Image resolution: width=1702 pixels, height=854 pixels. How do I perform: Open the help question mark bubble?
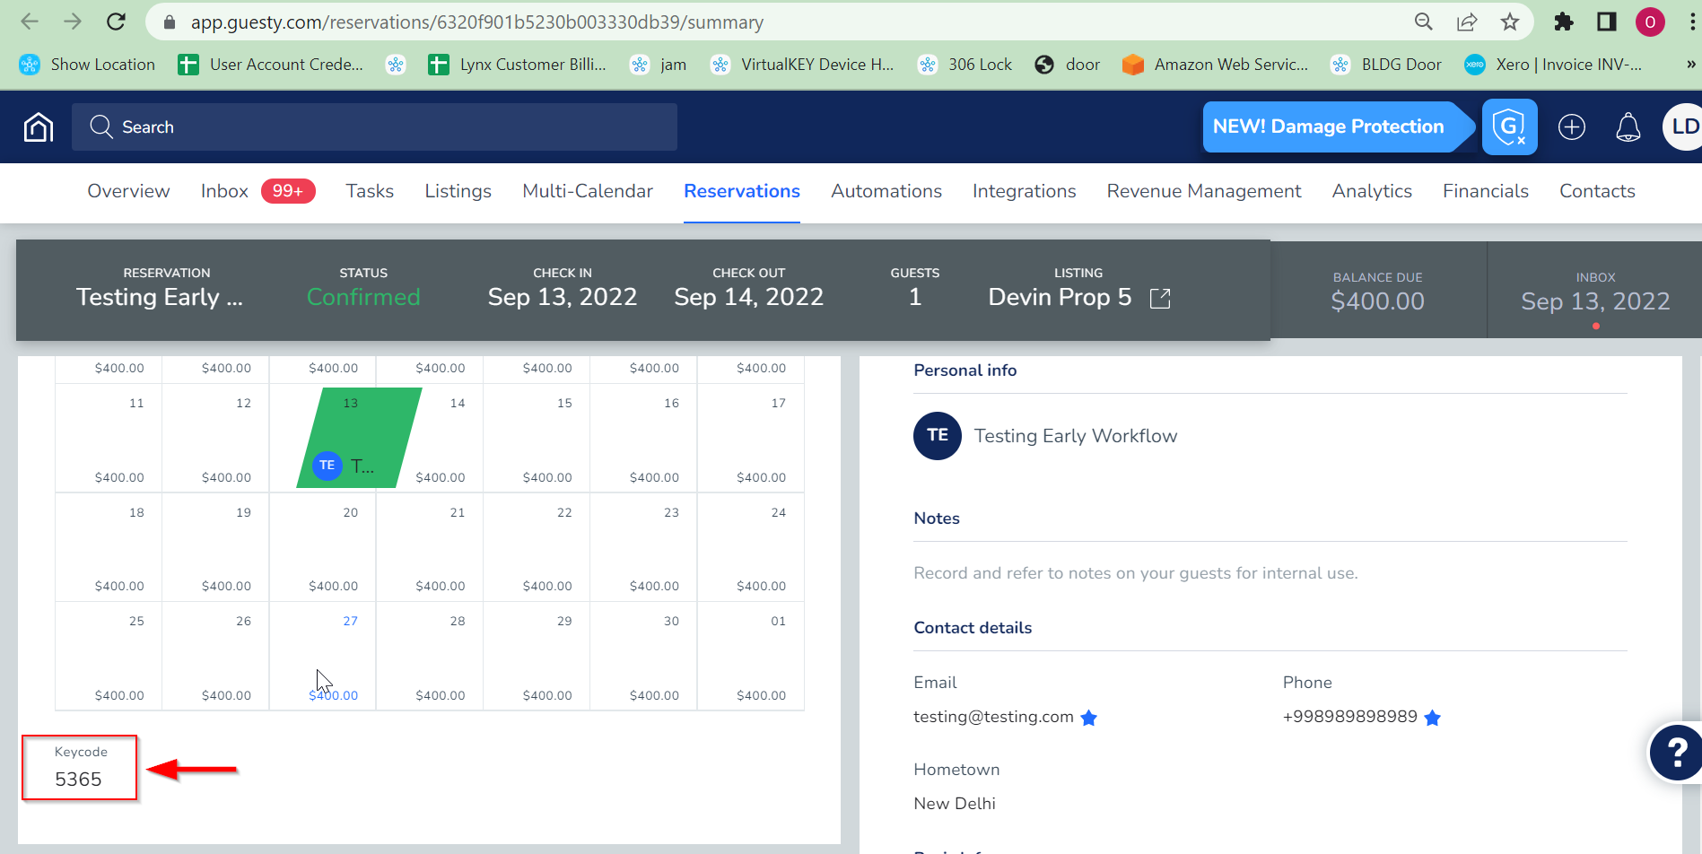point(1675,752)
